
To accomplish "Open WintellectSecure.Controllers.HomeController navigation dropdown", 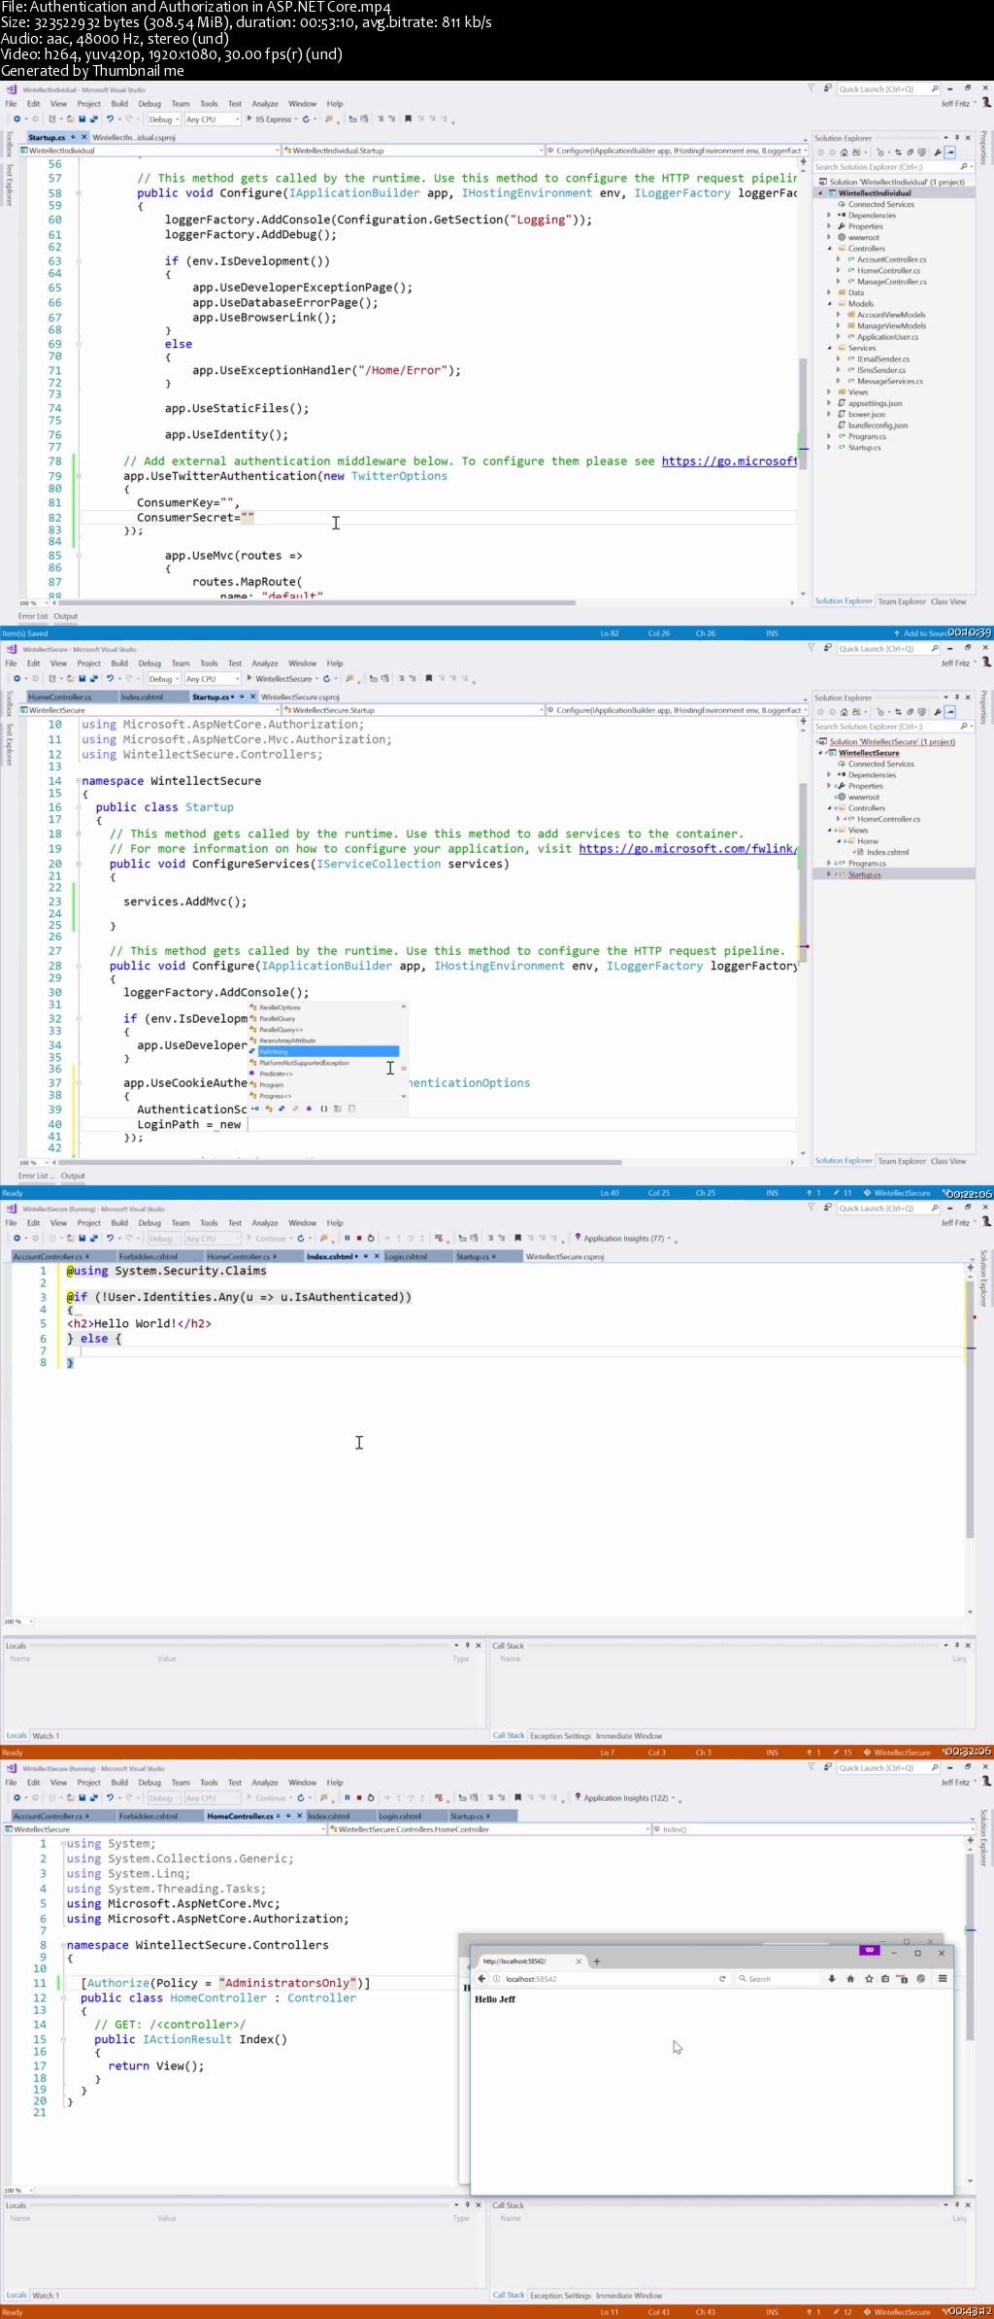I will (490, 1828).
